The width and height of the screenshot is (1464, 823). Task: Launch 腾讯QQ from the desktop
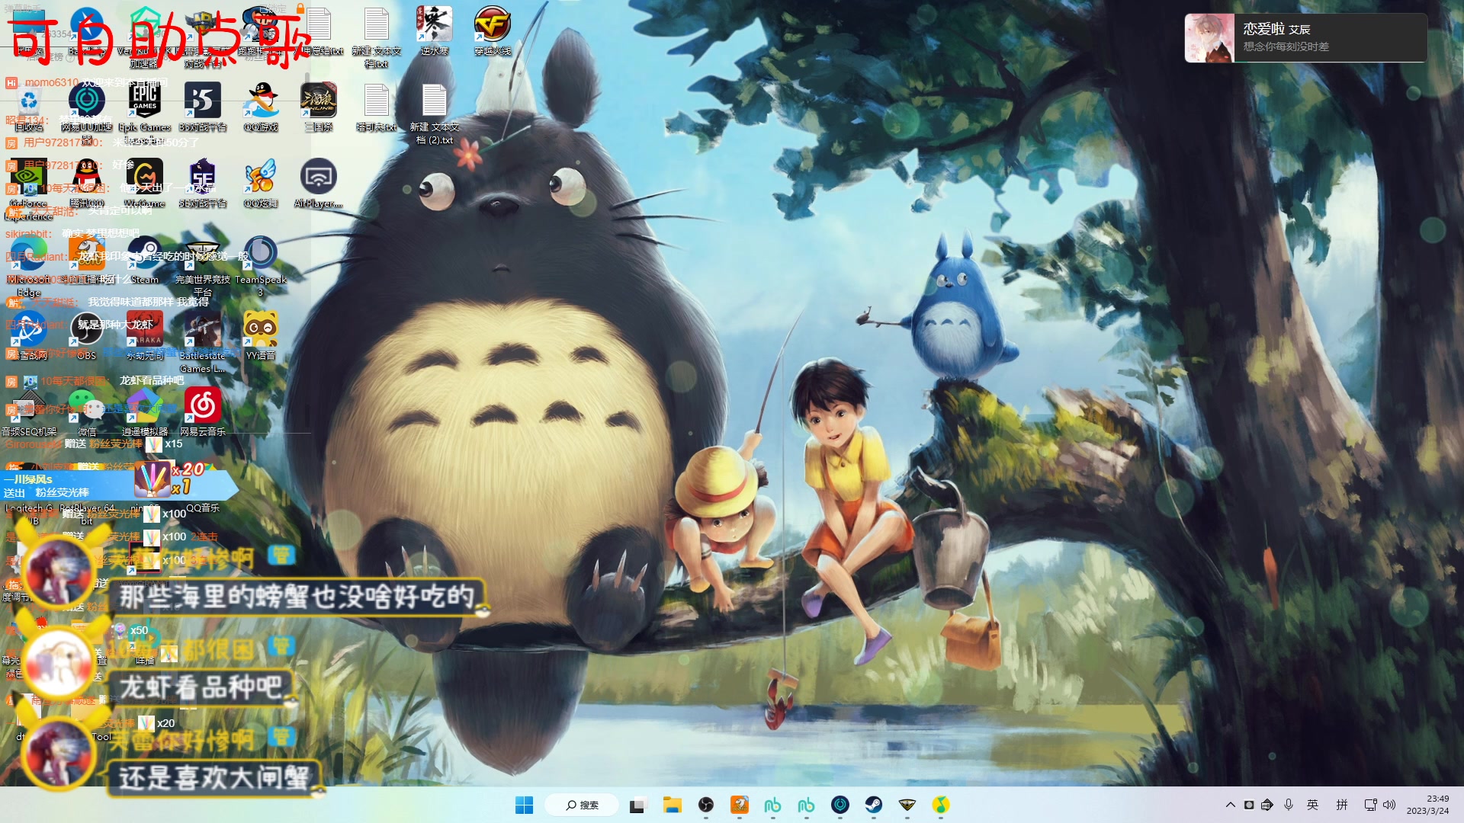(87, 183)
